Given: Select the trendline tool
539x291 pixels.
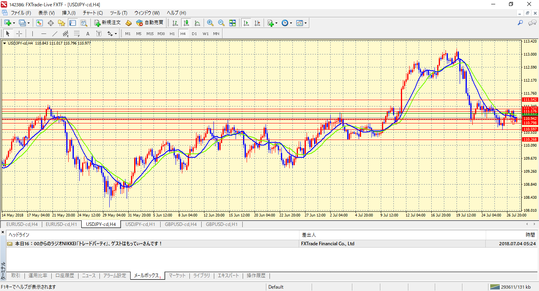Looking at the screenshot, I should pyautogui.click(x=54, y=34).
